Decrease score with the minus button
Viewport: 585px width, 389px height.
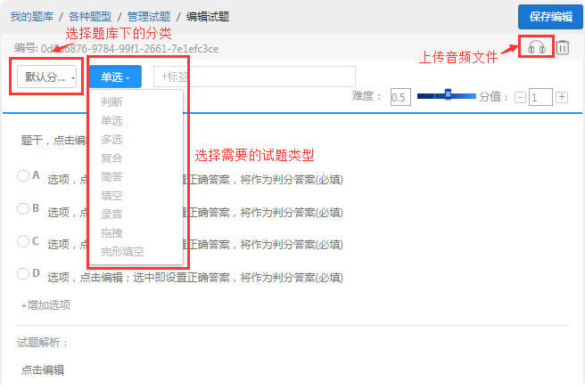coord(520,98)
